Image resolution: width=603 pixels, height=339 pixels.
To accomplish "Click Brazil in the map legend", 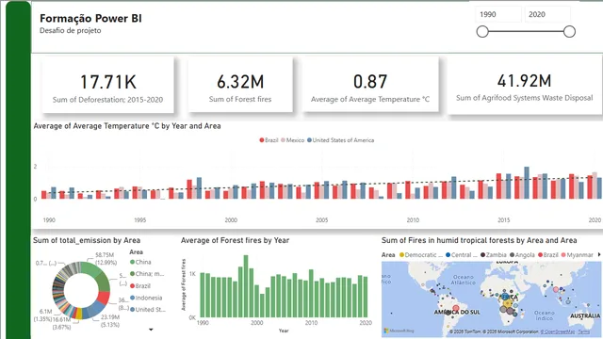I will [x=548, y=255].
